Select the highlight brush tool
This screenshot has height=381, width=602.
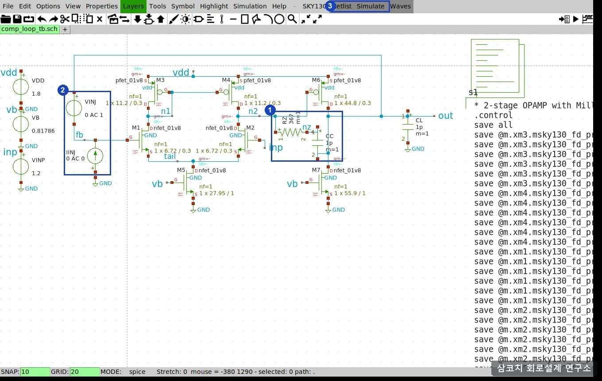point(174,19)
